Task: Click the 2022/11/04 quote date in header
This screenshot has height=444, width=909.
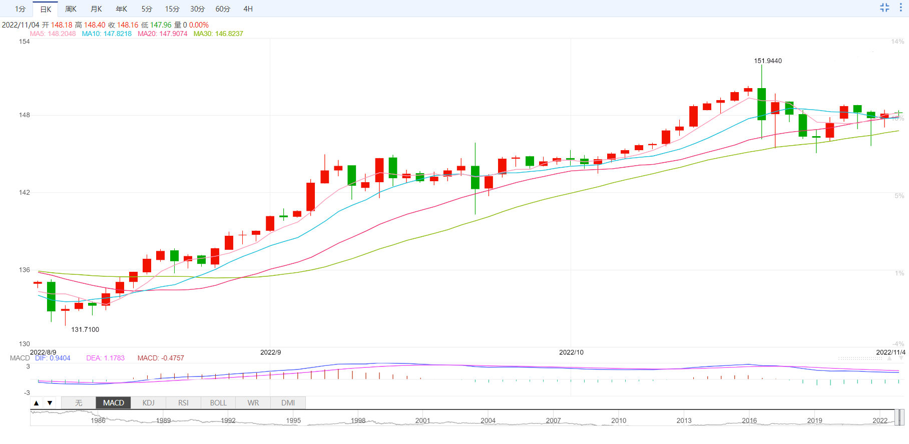Action: (21, 25)
